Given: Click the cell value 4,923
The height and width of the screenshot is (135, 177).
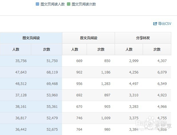Looking at the screenshot, I should tap(162, 95).
